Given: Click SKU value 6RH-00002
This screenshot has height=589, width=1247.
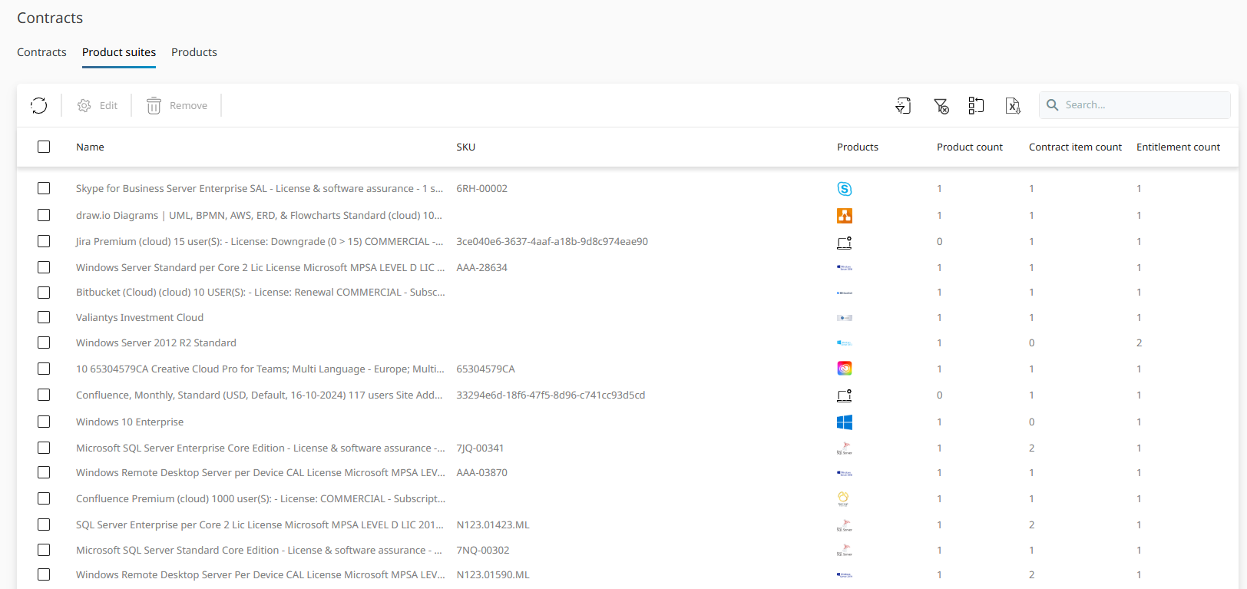Looking at the screenshot, I should coord(481,188).
